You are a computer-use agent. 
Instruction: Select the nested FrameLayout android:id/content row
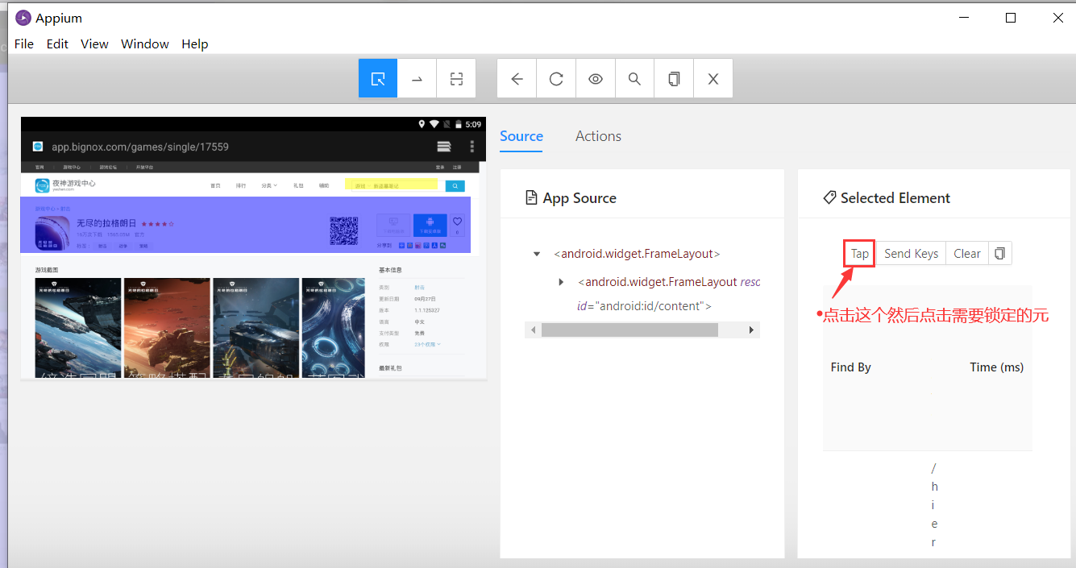tap(669, 294)
